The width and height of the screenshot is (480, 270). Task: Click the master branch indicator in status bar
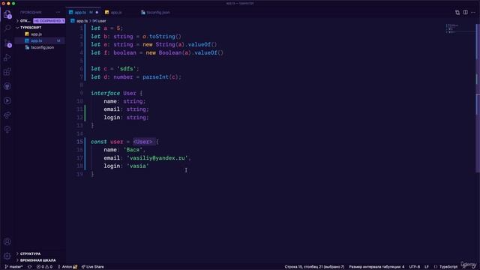pos(13,267)
